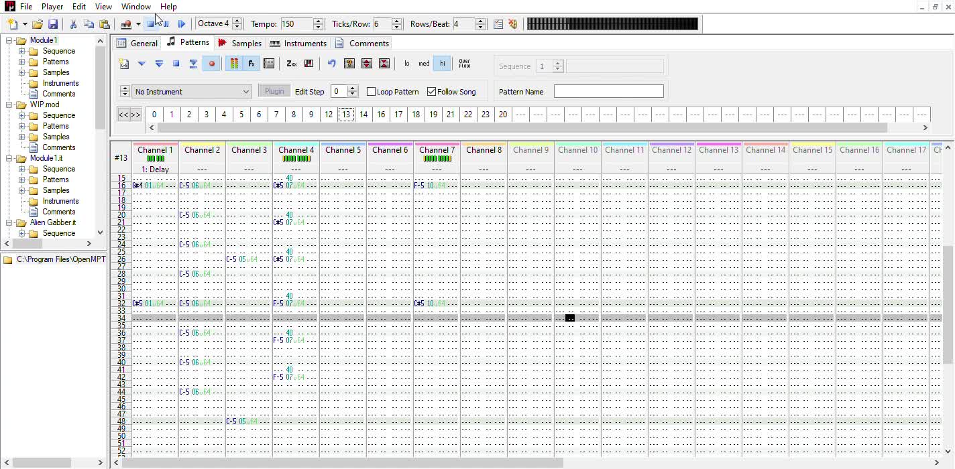The height and width of the screenshot is (469, 955).
Task: Collapse the Alien Gabber.it tree node
Action: click(x=9, y=222)
